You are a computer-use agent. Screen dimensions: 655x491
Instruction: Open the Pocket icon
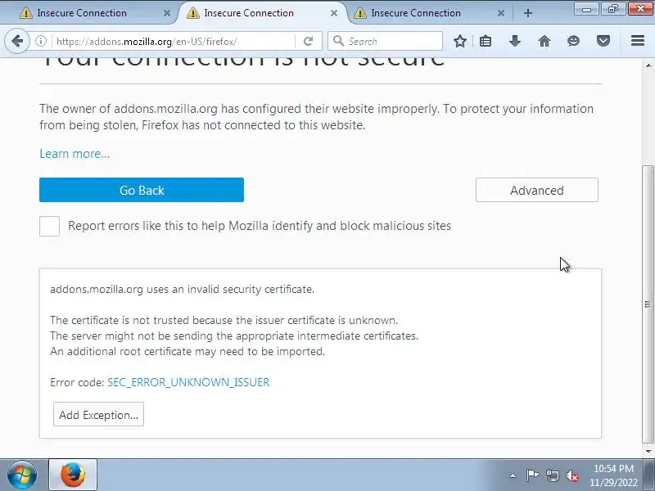pos(603,41)
